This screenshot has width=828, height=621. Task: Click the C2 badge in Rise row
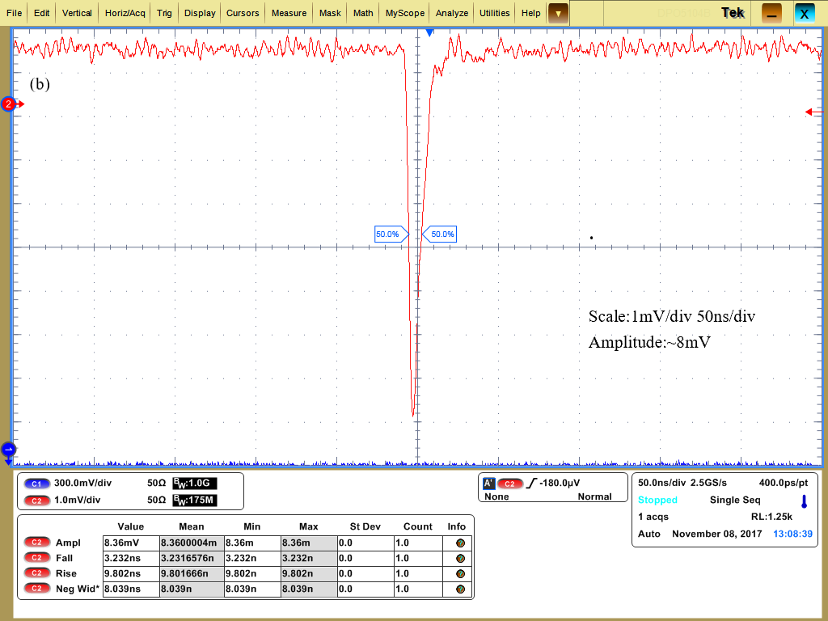click(x=36, y=573)
